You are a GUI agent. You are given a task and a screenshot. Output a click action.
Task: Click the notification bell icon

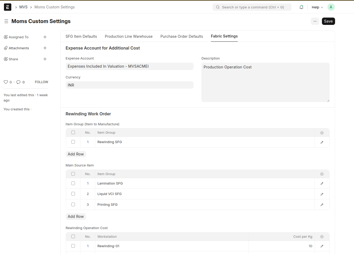click(x=301, y=7)
